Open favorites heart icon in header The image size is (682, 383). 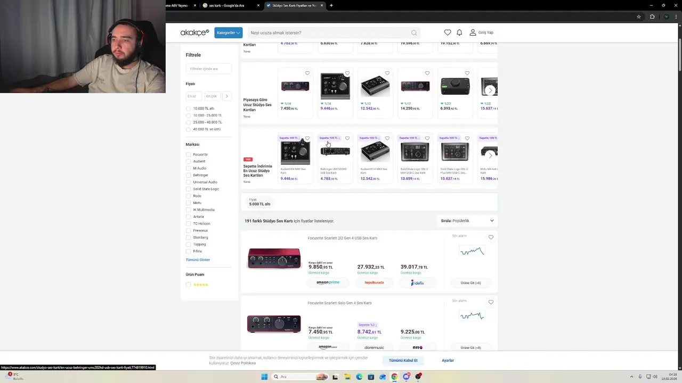pyautogui.click(x=448, y=32)
